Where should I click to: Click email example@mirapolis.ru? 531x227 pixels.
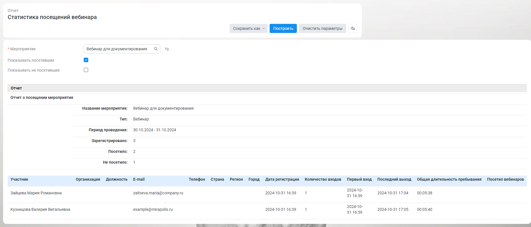153,209
